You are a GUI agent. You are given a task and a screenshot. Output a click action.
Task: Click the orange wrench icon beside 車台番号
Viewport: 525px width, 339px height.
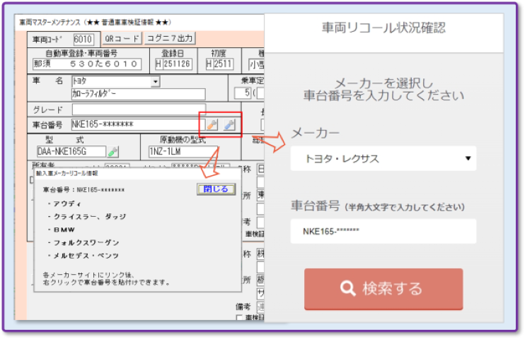[x=212, y=125]
